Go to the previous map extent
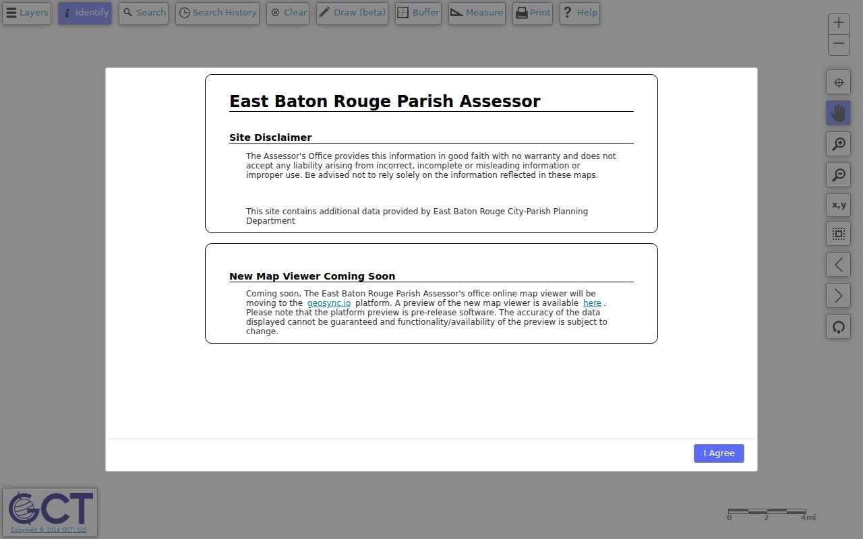 (839, 265)
